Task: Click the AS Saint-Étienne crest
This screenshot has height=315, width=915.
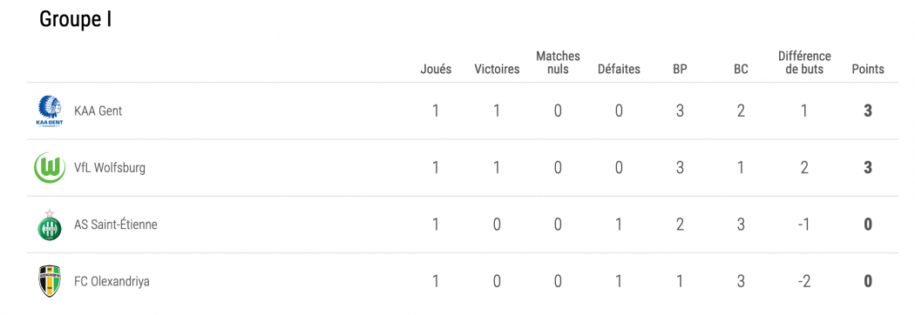Action: click(50, 225)
